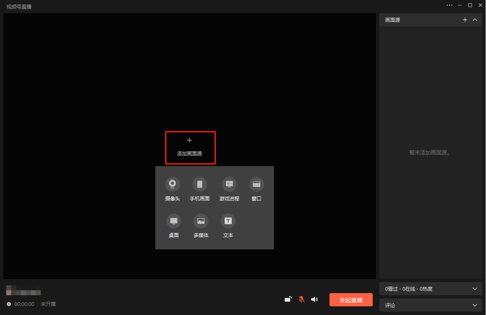Mute the speaker output

(x=315, y=299)
